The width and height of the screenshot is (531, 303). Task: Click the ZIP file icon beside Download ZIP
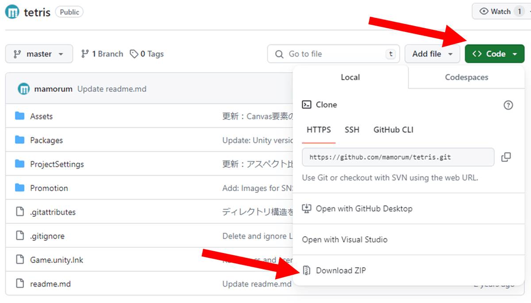(306, 270)
